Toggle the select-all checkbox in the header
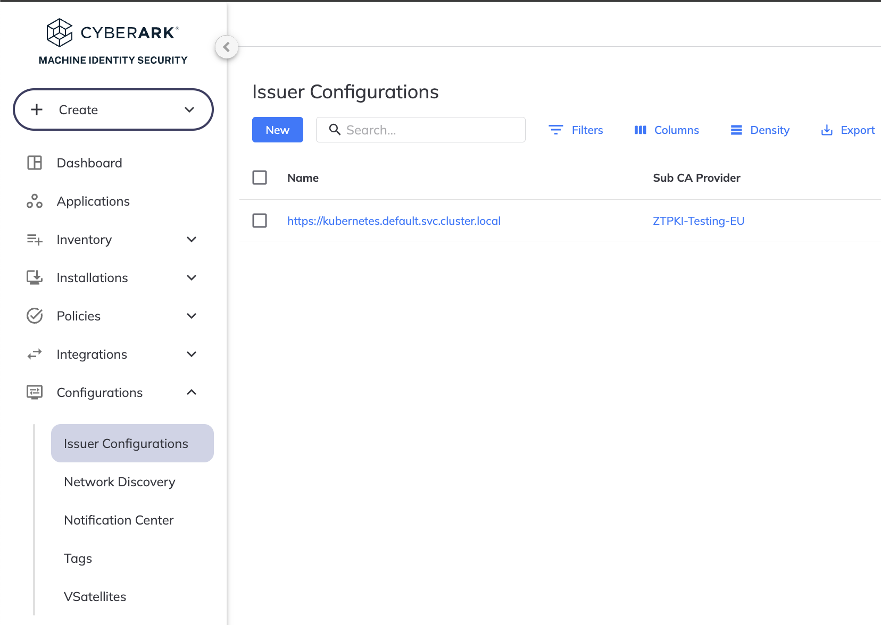 [260, 178]
